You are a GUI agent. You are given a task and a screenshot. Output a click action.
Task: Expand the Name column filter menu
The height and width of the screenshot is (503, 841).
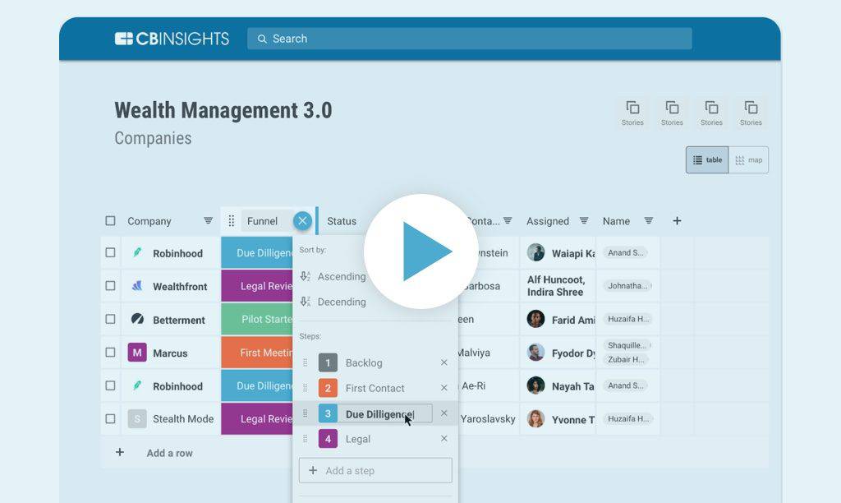pyautogui.click(x=648, y=221)
